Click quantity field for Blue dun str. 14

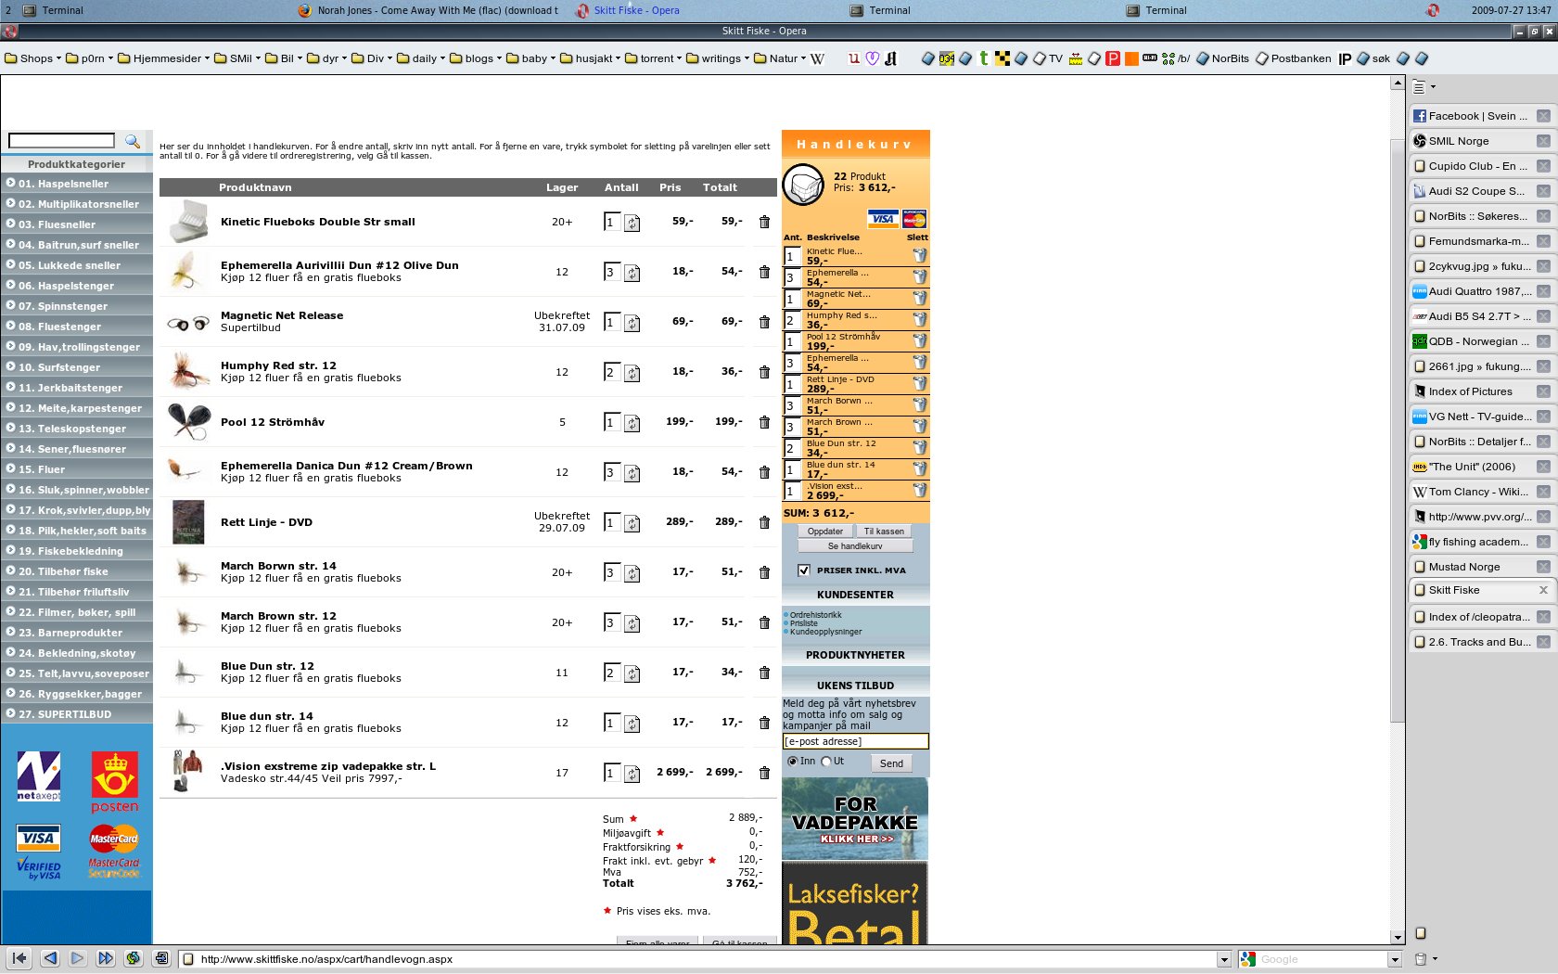tap(610, 723)
